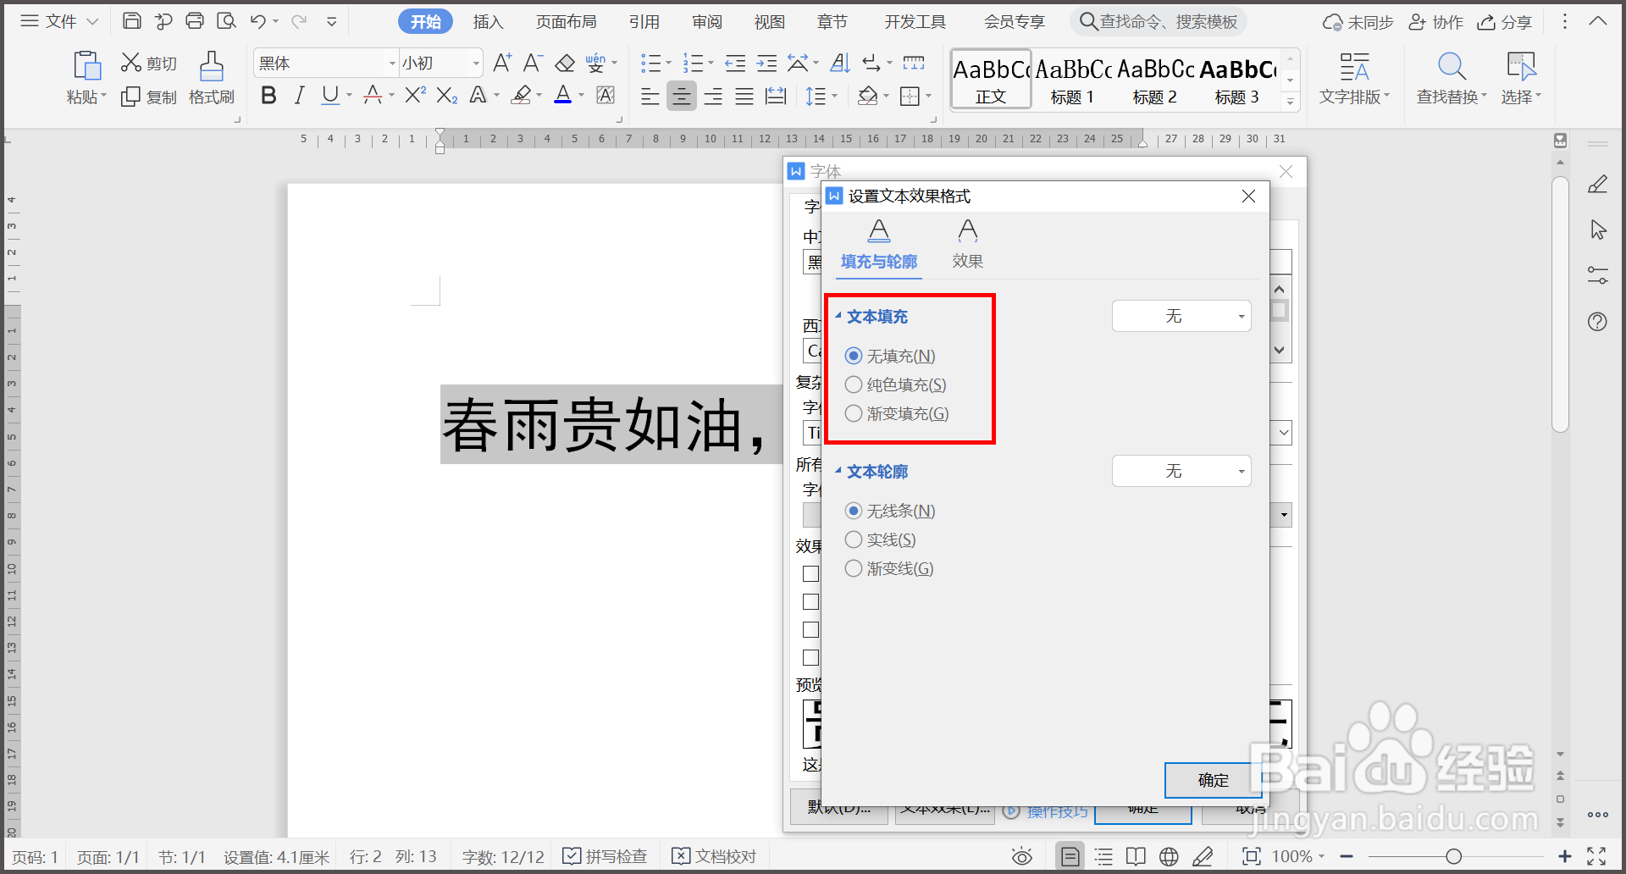Undo the last action

[x=258, y=21]
